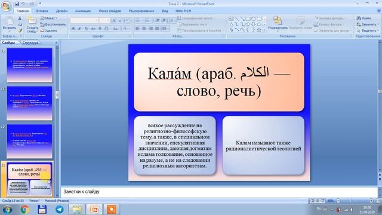Viewport: 382px width, 215px height.
Task: Click Восстановить to reset the slide
Action: pos(53,24)
